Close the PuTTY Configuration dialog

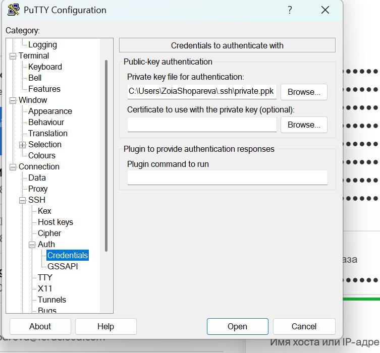[325, 10]
